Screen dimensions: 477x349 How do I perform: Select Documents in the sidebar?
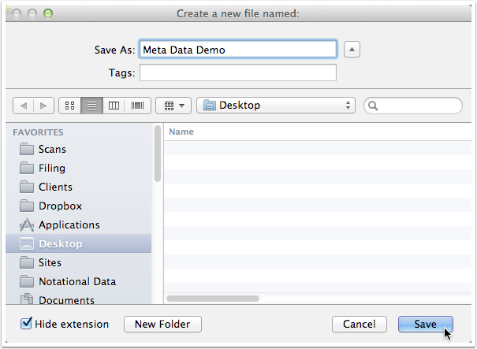[x=79, y=299]
